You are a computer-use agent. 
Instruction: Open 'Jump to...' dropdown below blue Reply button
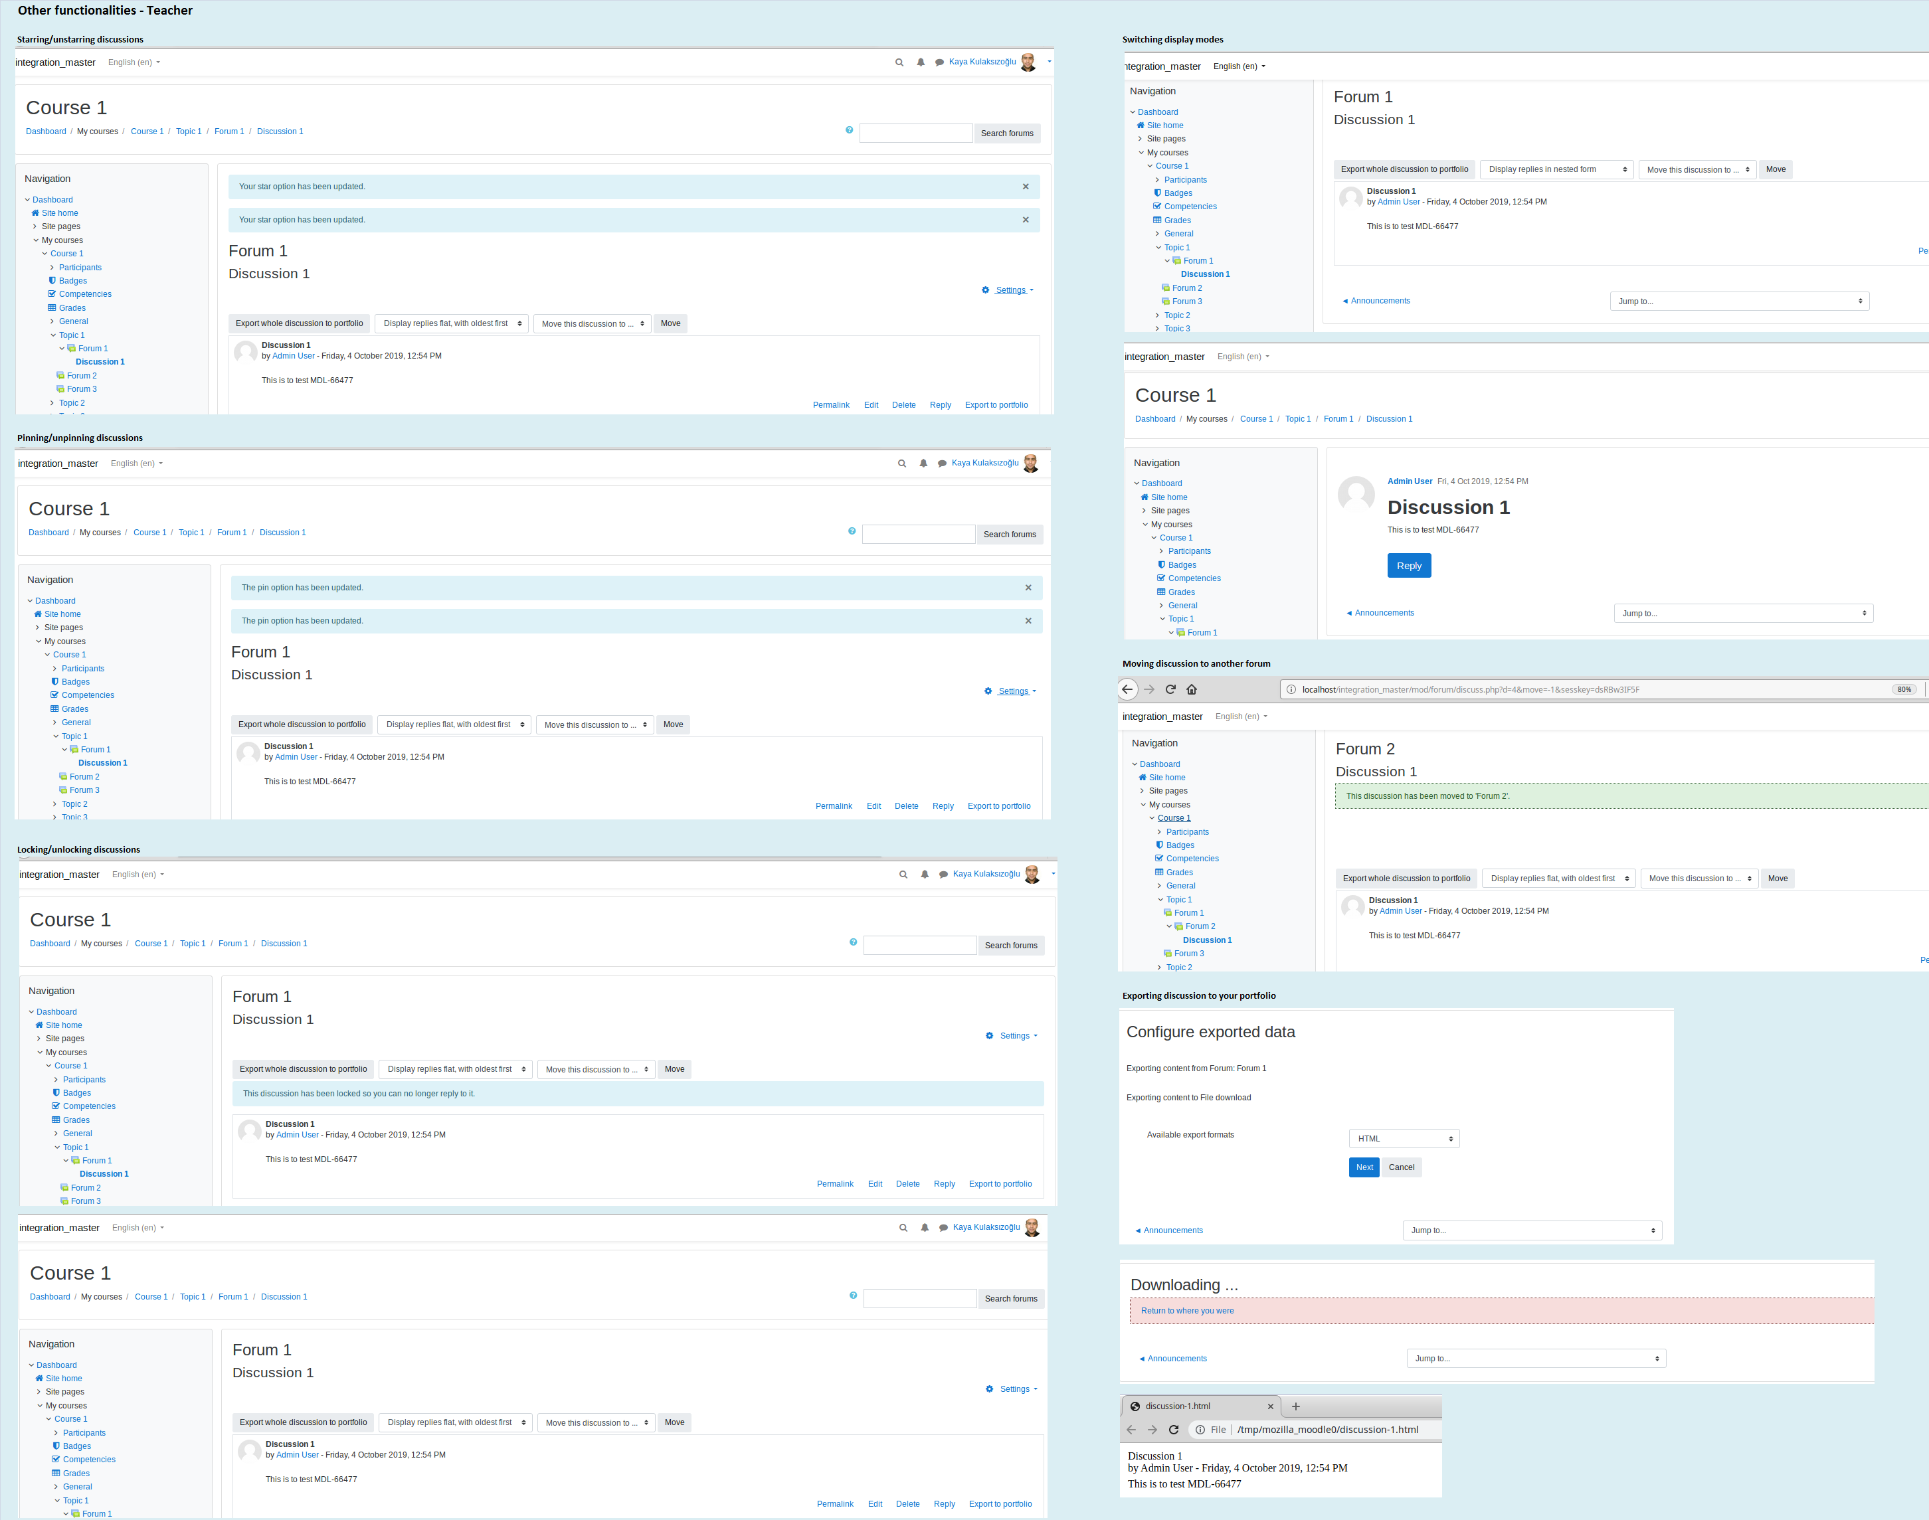1744,613
